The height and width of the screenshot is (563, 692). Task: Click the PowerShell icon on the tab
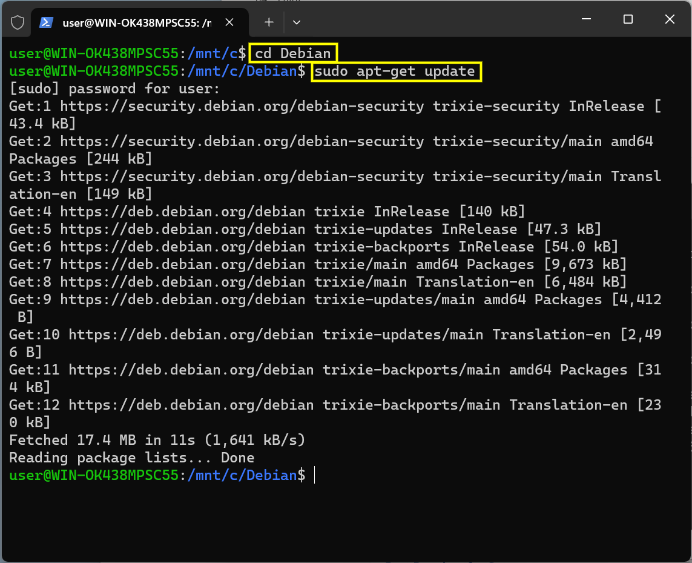[47, 22]
